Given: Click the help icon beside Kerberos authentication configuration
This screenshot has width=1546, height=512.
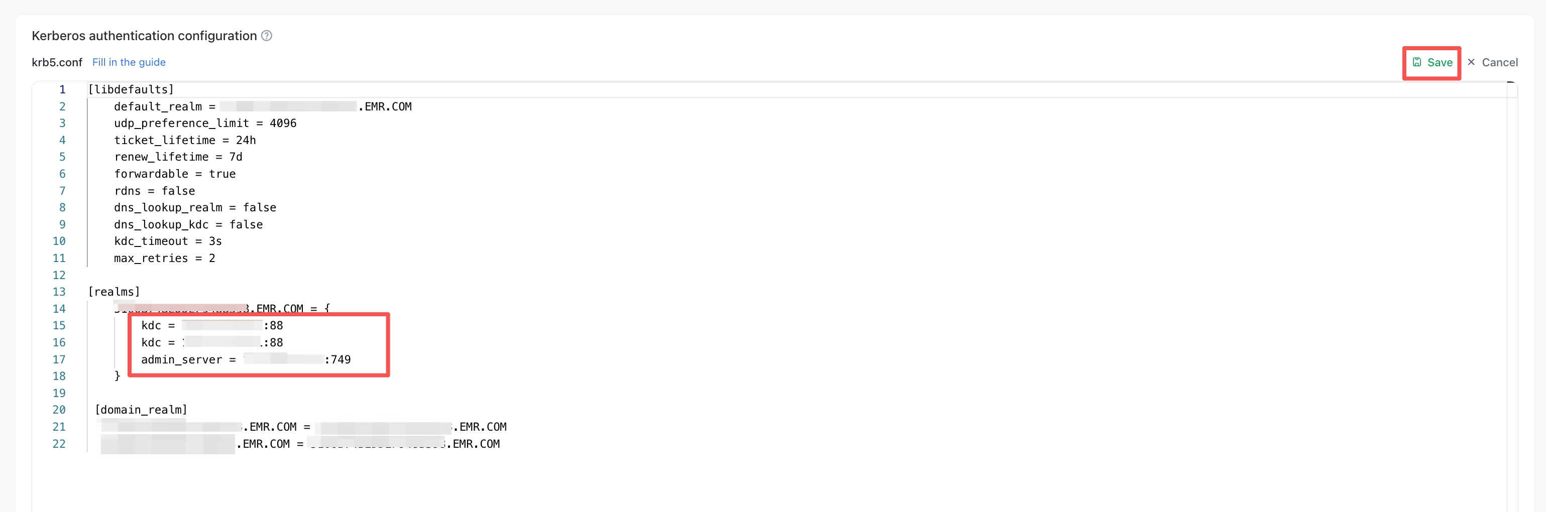Looking at the screenshot, I should tap(267, 36).
